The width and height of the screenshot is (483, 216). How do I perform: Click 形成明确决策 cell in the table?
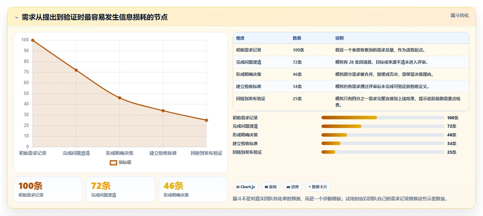click(248, 74)
